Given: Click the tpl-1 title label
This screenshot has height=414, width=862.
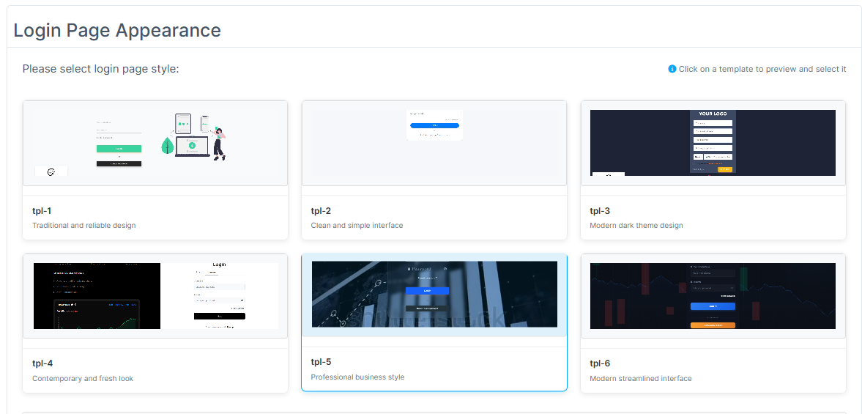Looking at the screenshot, I should coord(42,211).
